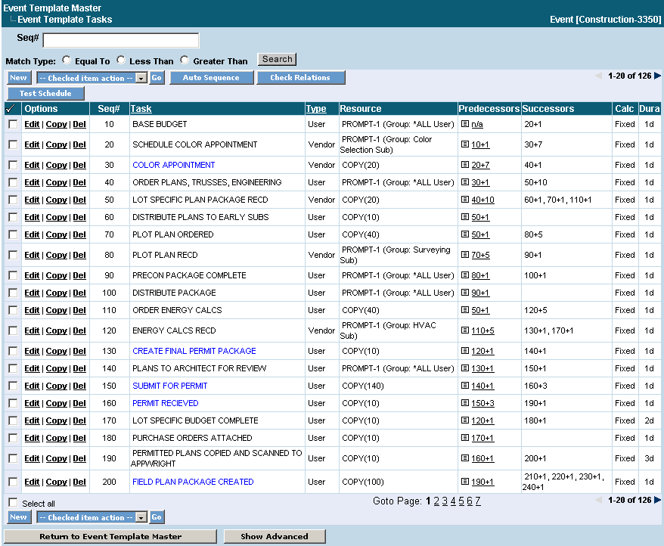The image size is (664, 546).
Task: Enable the Select all checkbox
Action: point(13,503)
